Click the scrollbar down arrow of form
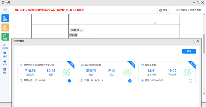The width and height of the screenshot is (206, 107). pyautogui.click(x=204, y=94)
